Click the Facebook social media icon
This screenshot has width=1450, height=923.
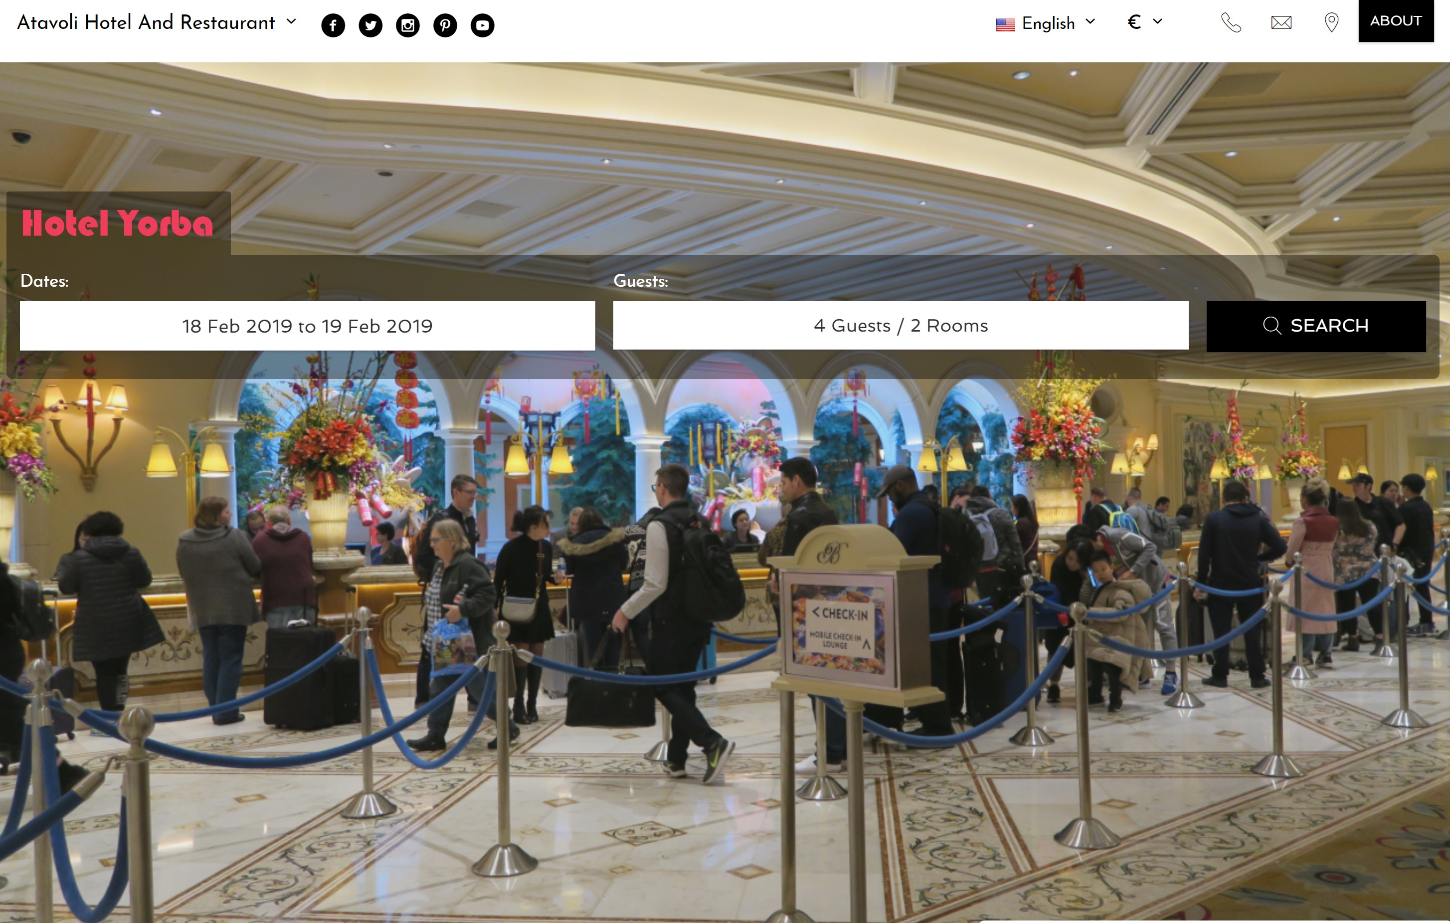click(x=333, y=24)
